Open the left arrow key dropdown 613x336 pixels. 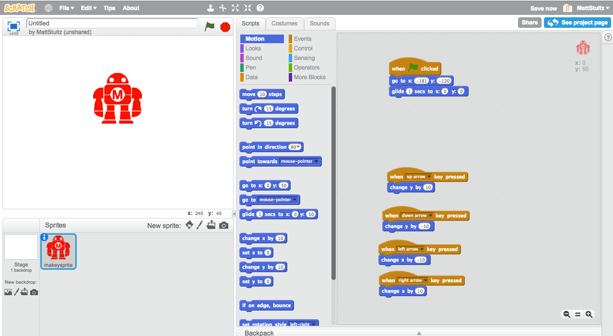click(411, 249)
